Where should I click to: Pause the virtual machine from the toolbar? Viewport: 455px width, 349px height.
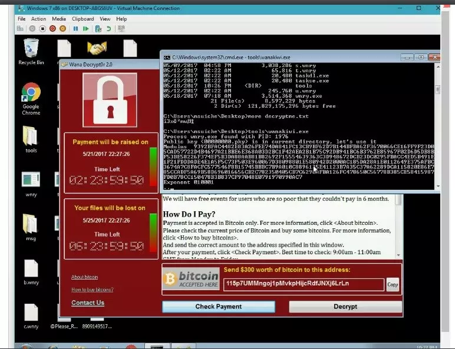[x=75, y=28]
